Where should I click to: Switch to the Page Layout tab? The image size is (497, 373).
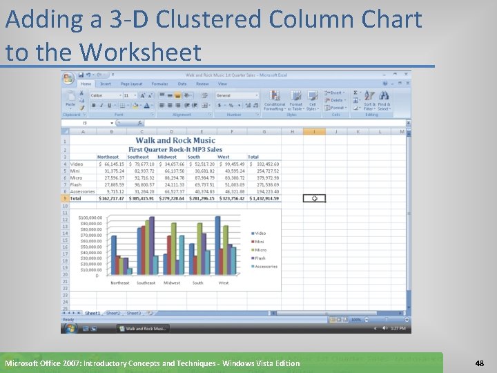132,84
